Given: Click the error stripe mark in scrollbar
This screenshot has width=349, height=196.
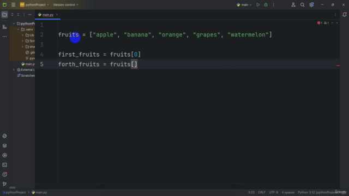Looking at the screenshot, I should click(338, 65).
